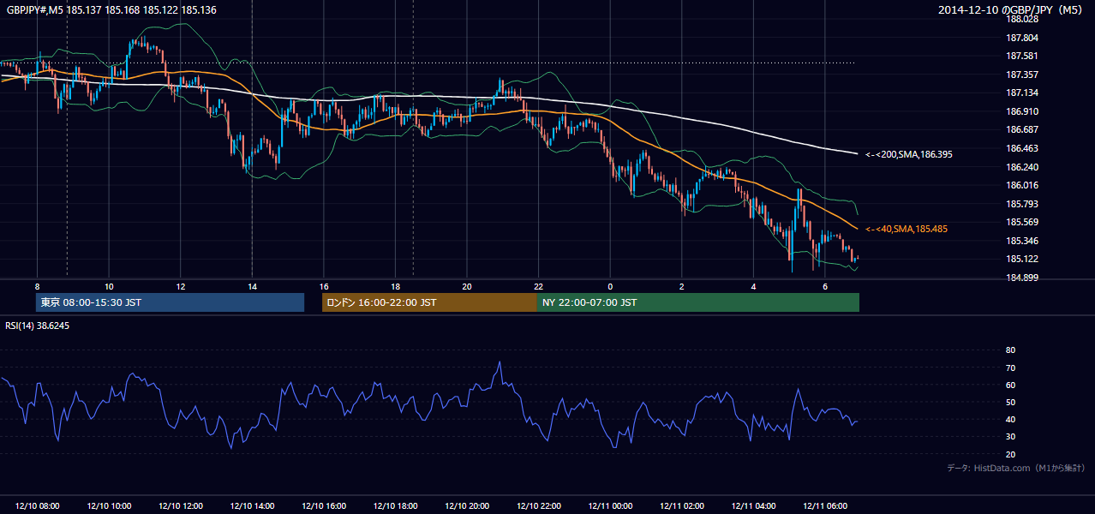Viewport: 1095px width, 514px height.
Task: Click hour label 4 under price chart
Action: (x=753, y=286)
